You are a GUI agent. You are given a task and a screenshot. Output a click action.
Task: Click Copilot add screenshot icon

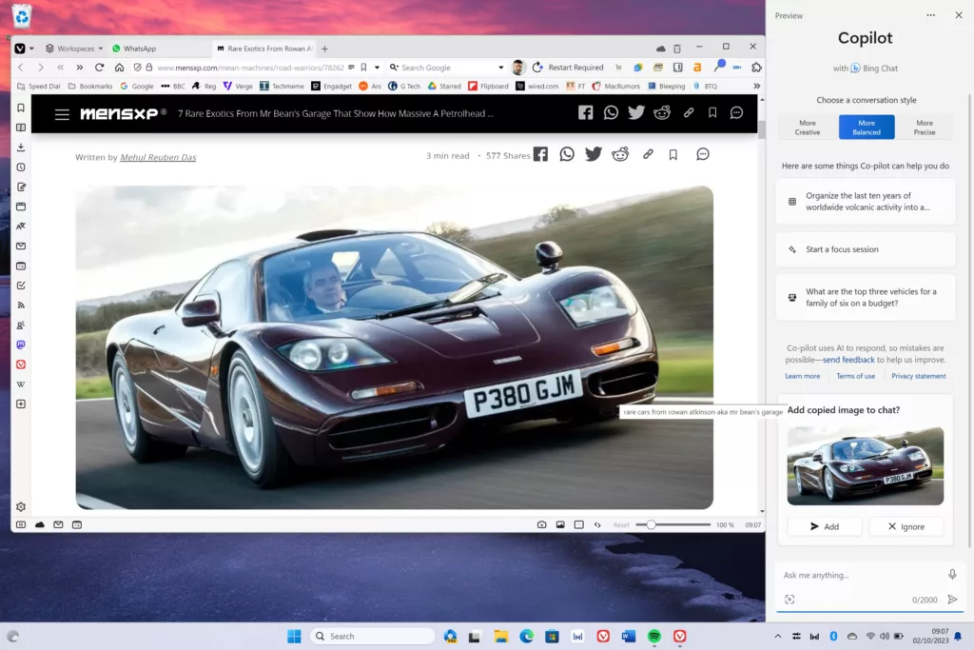pos(789,599)
